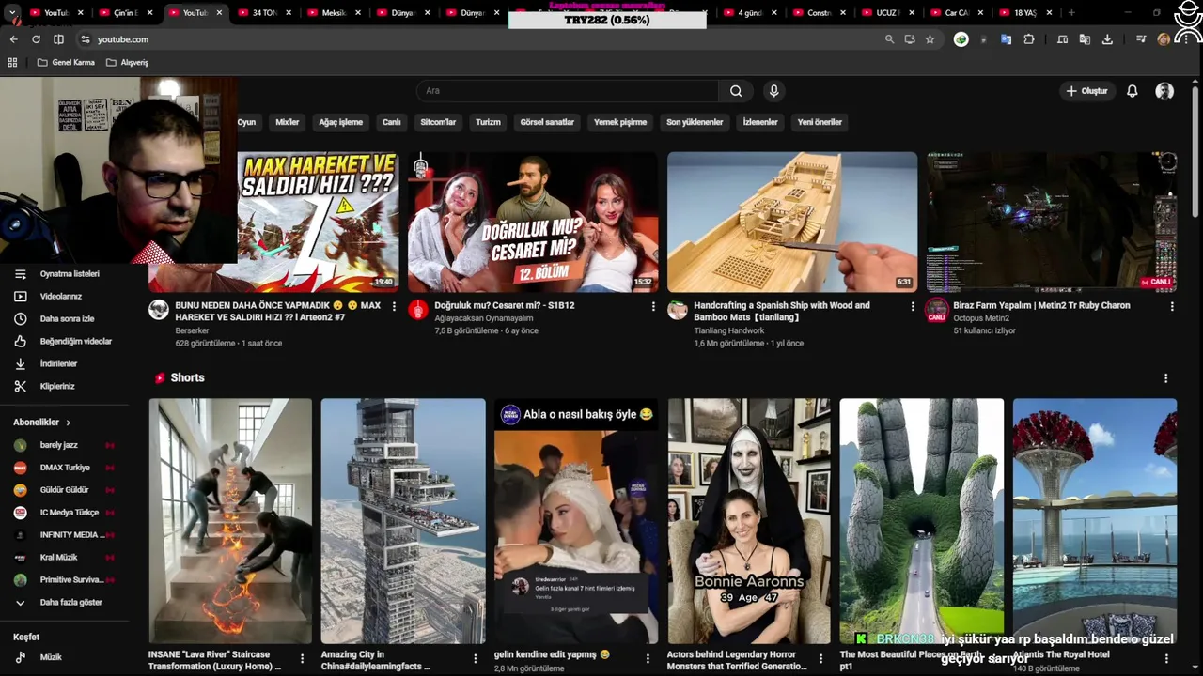This screenshot has height=676, width=1203.
Task: Click Beğendiğim videolar thumbs-up icon
Action: tap(21, 341)
